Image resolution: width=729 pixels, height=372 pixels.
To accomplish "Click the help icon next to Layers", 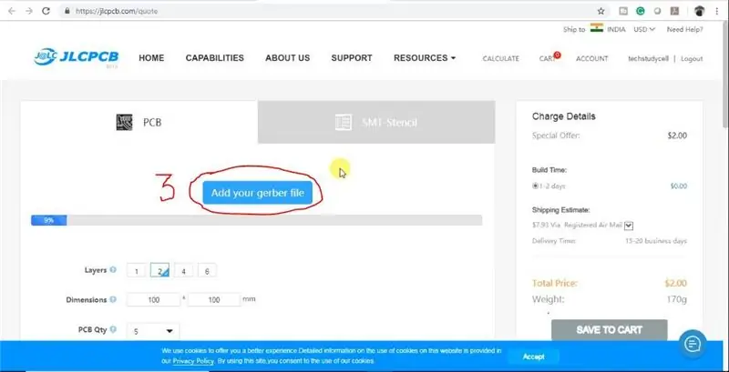I will click(113, 269).
